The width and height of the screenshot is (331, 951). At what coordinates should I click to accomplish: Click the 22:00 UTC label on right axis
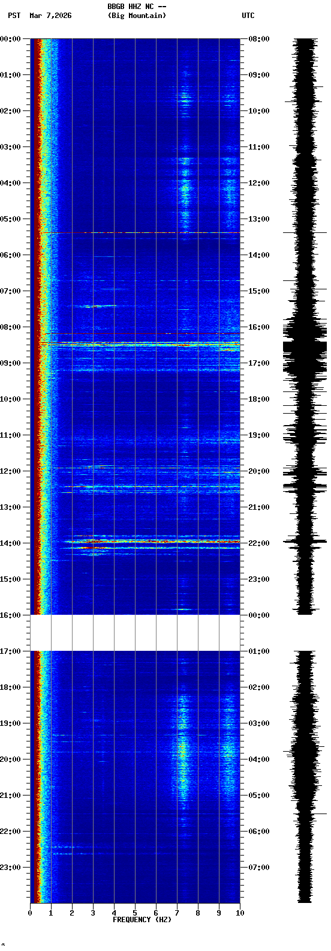(x=259, y=543)
